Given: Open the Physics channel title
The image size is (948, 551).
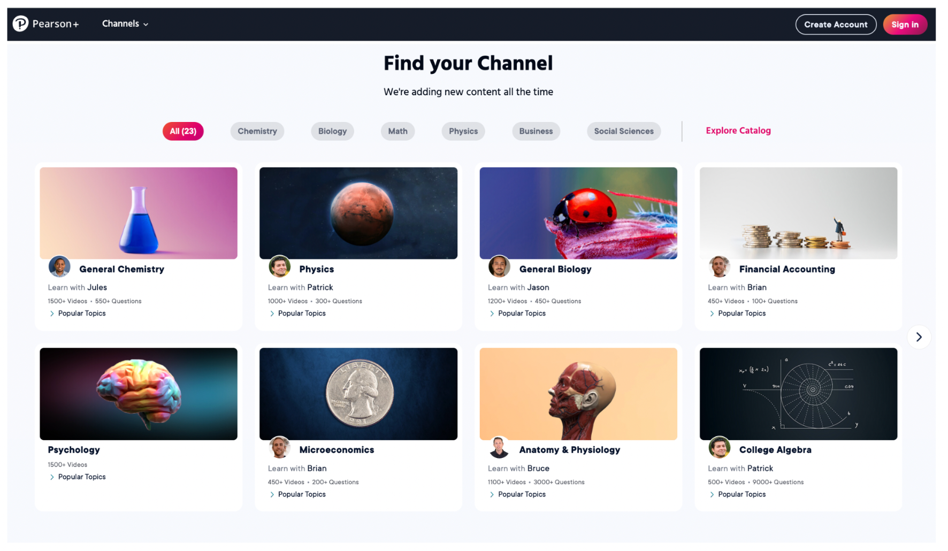Looking at the screenshot, I should (x=316, y=269).
